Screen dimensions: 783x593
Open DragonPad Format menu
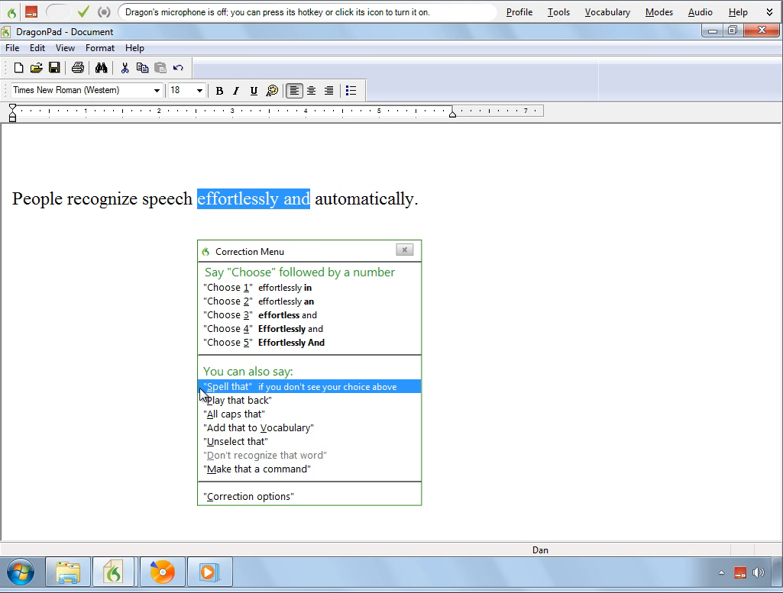pyautogui.click(x=100, y=48)
